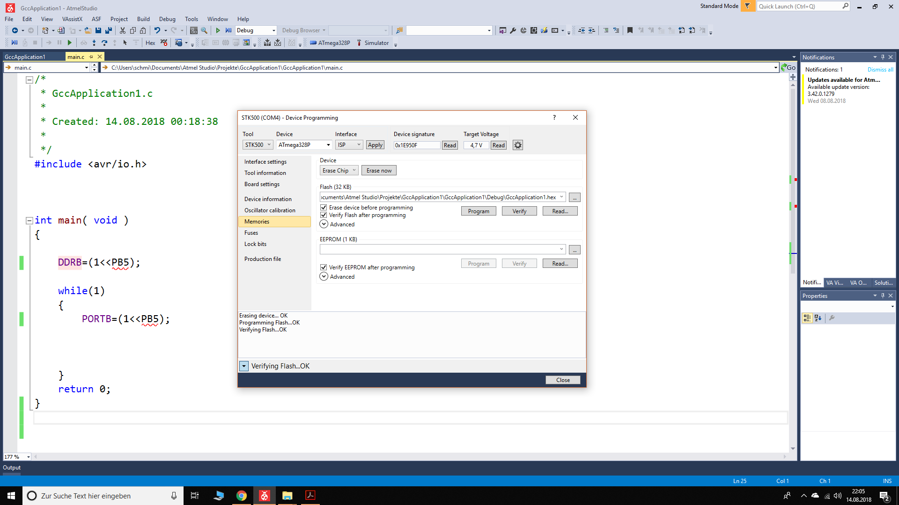Viewport: 899px width, 505px height.
Task: Open the Device dropdown showing ATmega328P
Action: click(x=304, y=145)
